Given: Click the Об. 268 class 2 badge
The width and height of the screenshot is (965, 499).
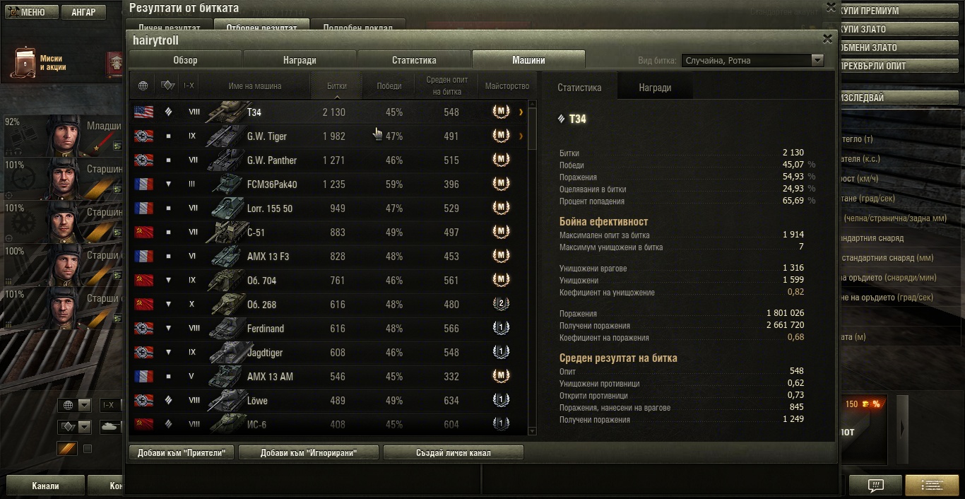Looking at the screenshot, I should click(x=501, y=304).
